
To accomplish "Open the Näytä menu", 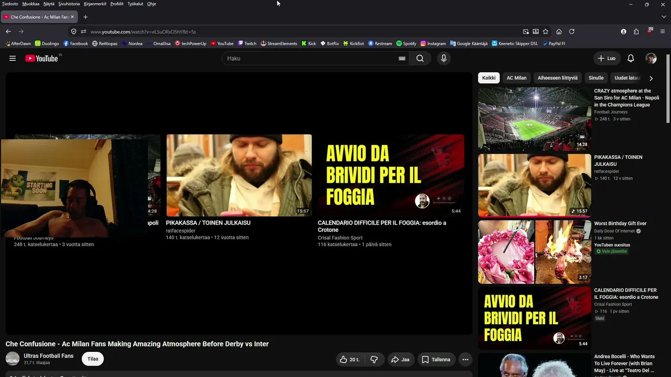I will tap(49, 4).
